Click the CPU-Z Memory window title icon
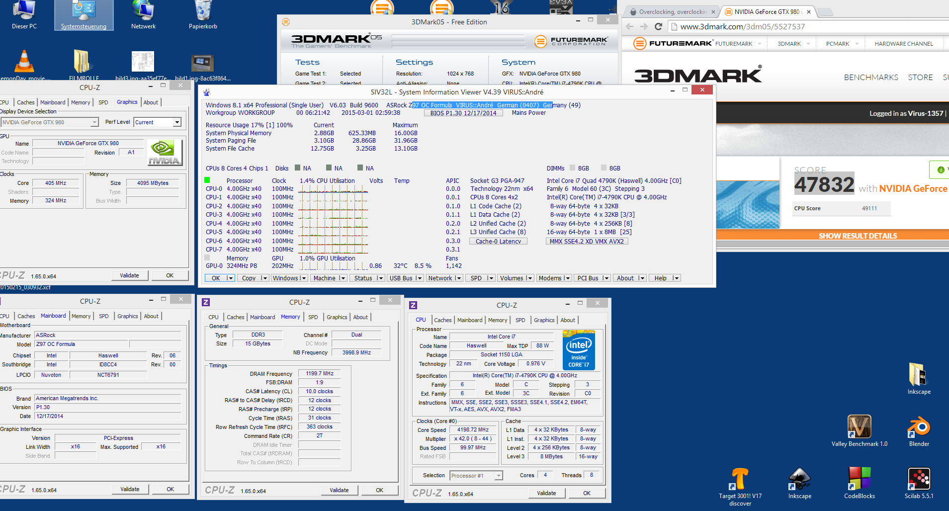This screenshot has height=511, width=949. tap(206, 302)
